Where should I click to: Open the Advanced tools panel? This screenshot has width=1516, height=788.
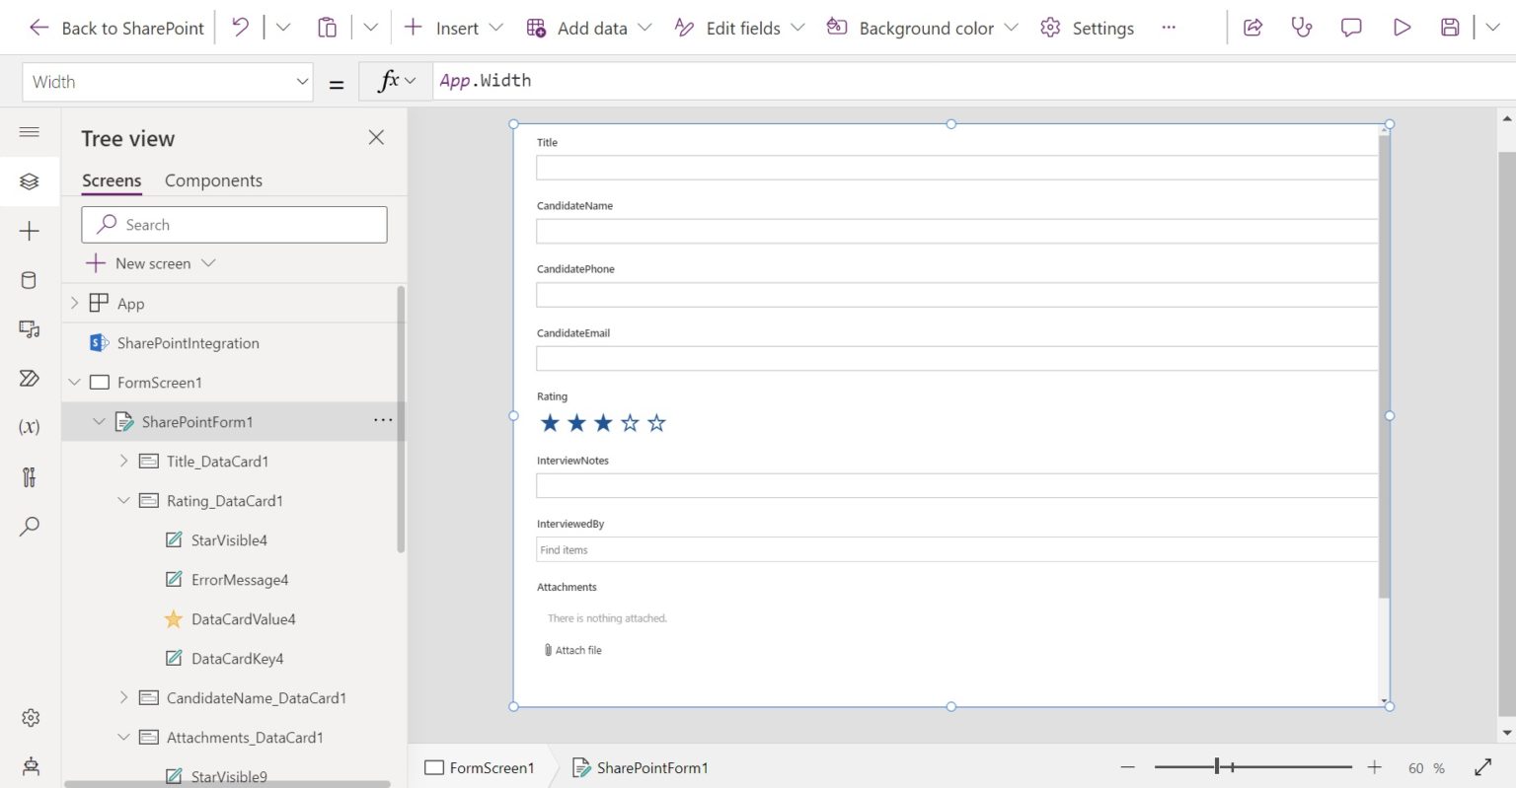point(30,477)
